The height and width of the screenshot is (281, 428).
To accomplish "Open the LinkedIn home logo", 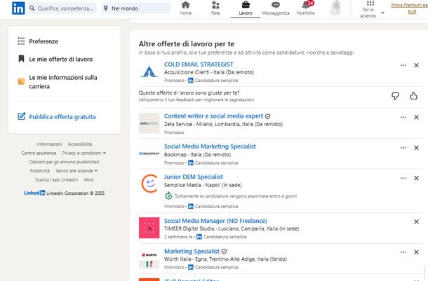I will coord(18,8).
